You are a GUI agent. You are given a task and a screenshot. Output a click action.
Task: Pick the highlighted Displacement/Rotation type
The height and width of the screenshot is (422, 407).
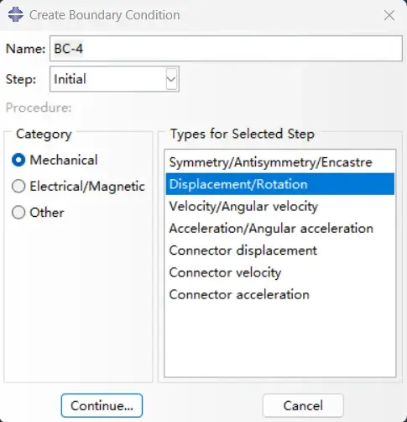coord(280,184)
